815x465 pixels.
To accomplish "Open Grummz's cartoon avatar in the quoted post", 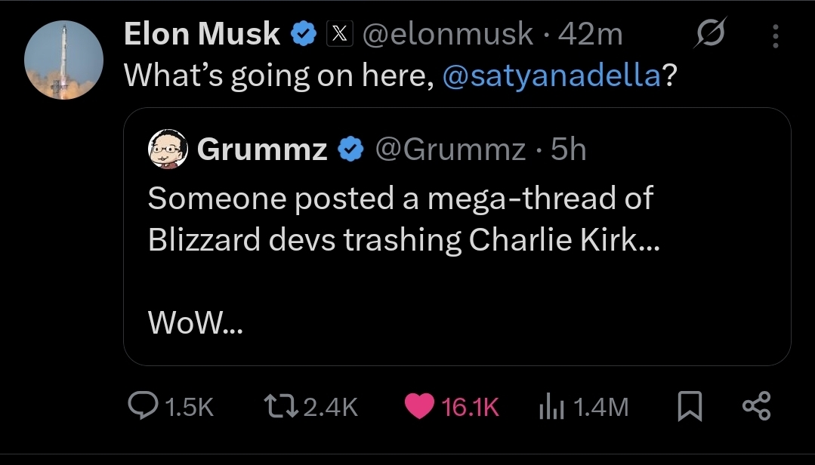I will (x=167, y=149).
